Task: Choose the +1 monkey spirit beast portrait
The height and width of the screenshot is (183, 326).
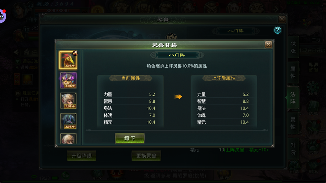Action: 68,101
